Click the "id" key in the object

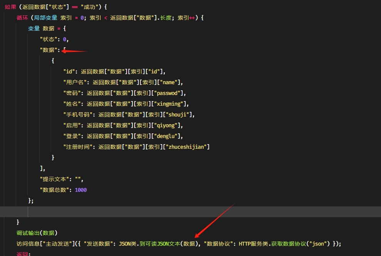coord(69,71)
